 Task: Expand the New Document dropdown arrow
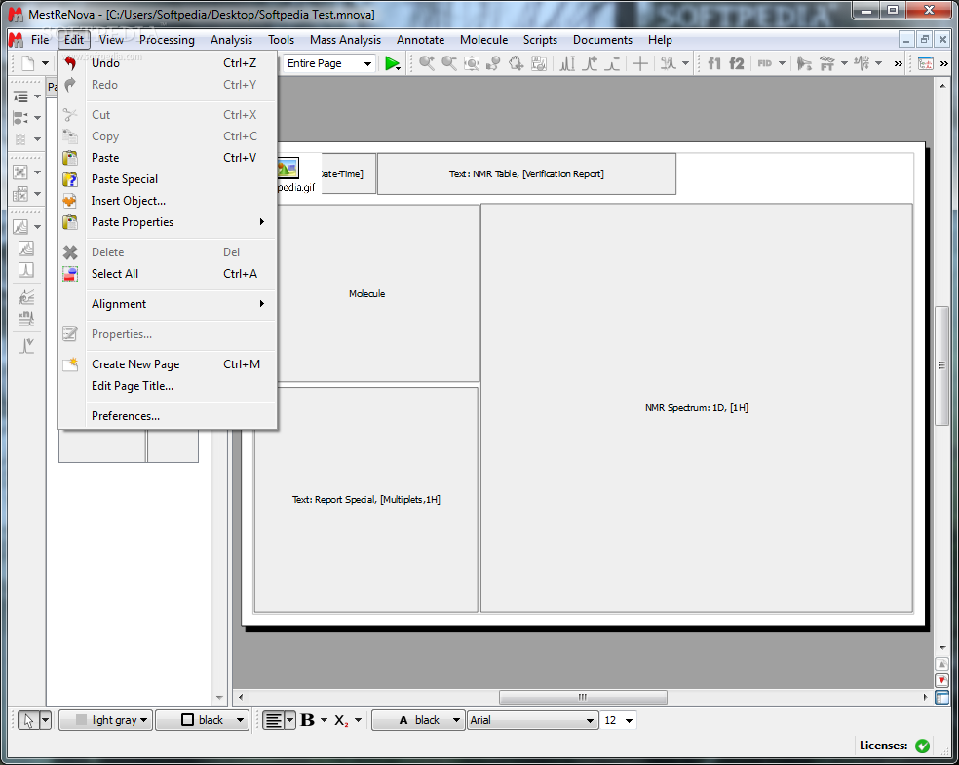pos(45,63)
